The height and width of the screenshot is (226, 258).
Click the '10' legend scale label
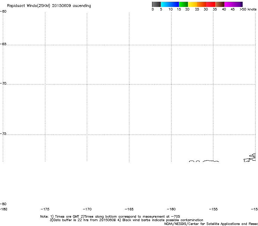pyautogui.click(x=170, y=9)
